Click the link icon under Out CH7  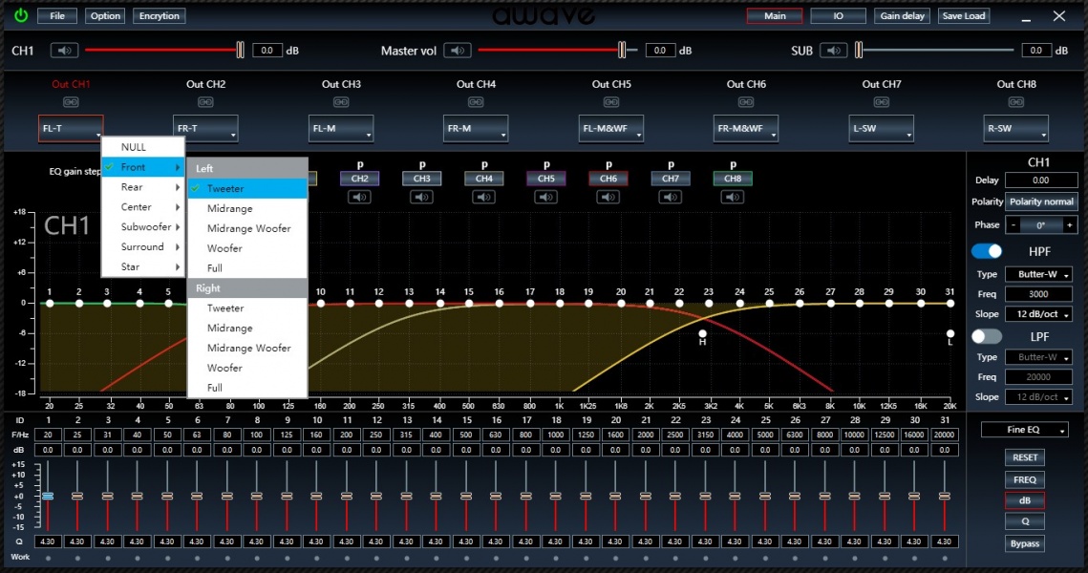click(881, 102)
